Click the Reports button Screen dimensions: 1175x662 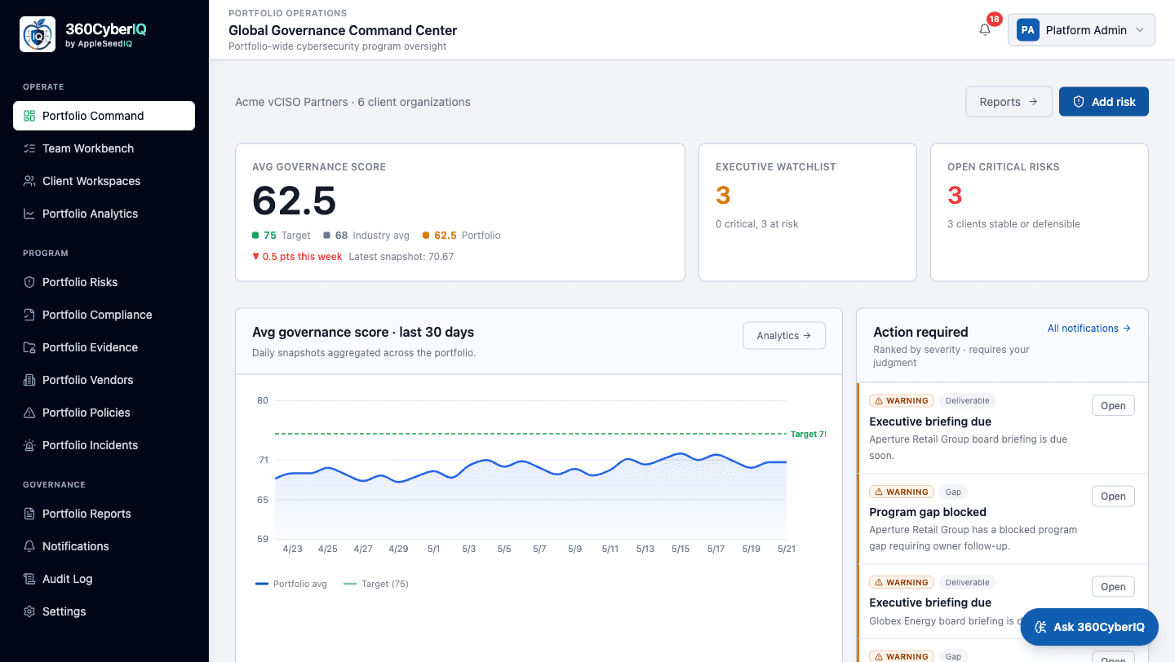click(1009, 102)
